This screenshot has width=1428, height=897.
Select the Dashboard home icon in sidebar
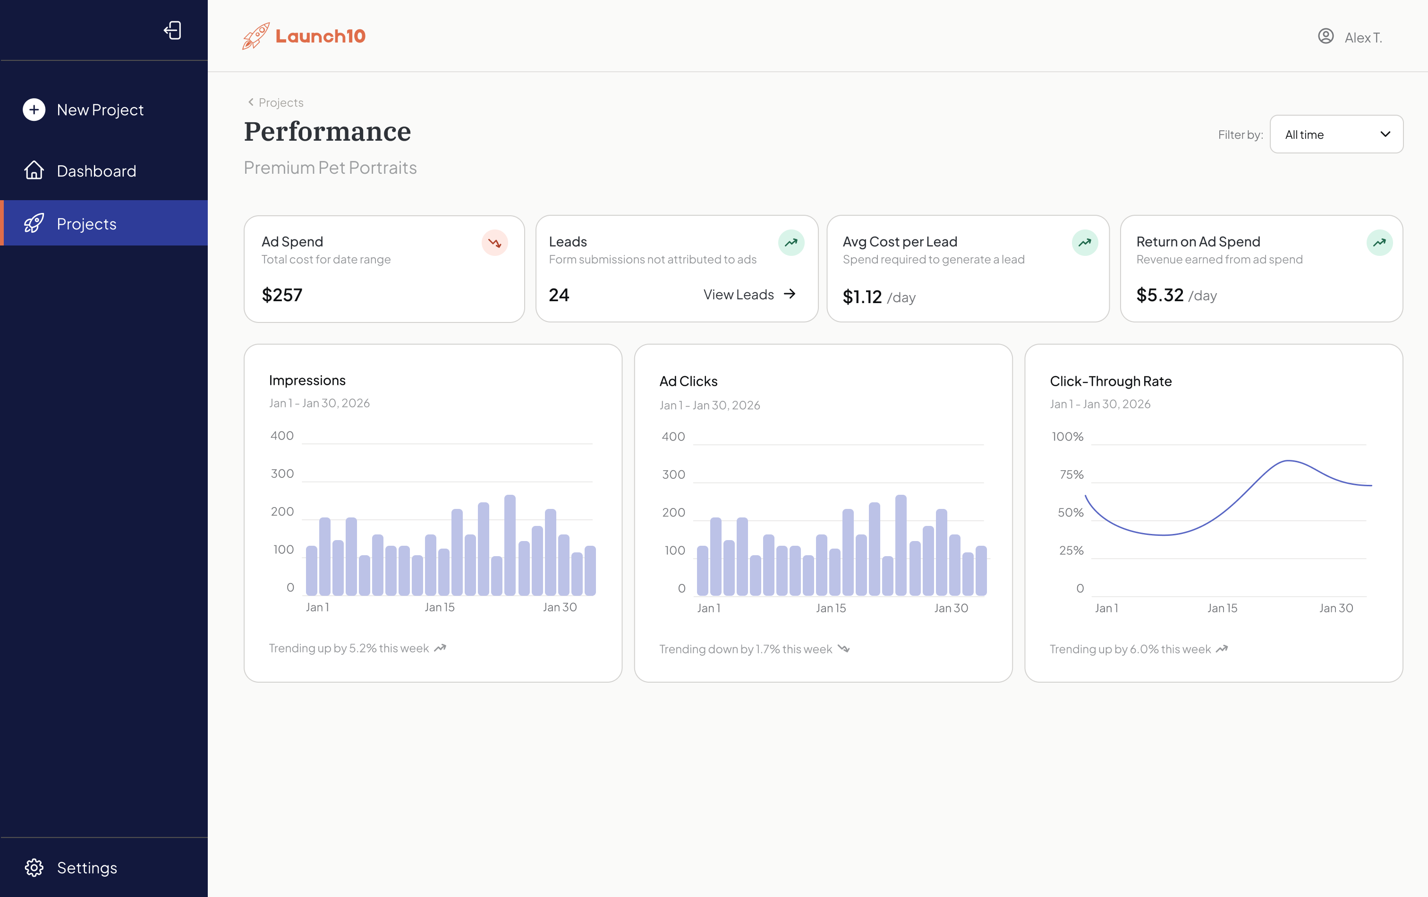34,171
